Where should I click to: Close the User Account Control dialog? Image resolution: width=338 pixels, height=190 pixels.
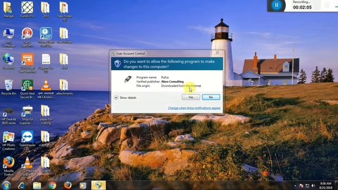(x=218, y=52)
